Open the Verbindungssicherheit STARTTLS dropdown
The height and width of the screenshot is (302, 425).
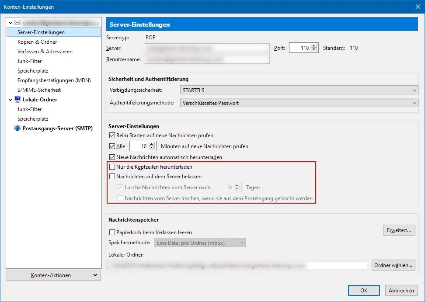pos(299,90)
